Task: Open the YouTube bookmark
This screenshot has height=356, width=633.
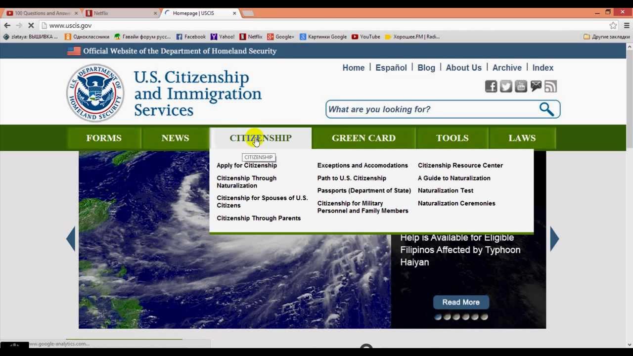Action: coord(365,37)
